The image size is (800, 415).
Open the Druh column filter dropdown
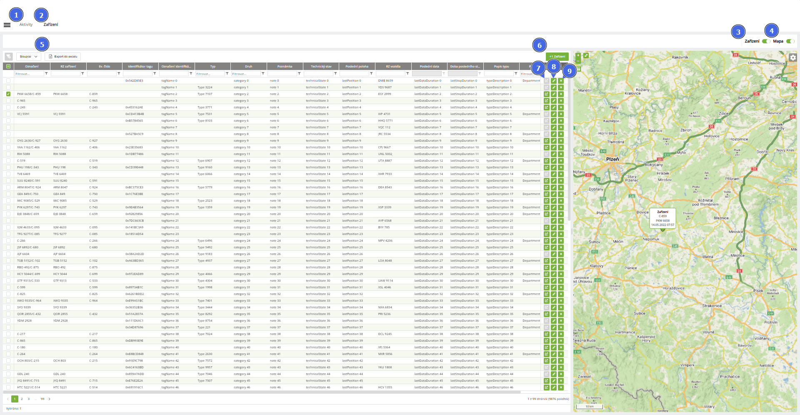tap(263, 74)
